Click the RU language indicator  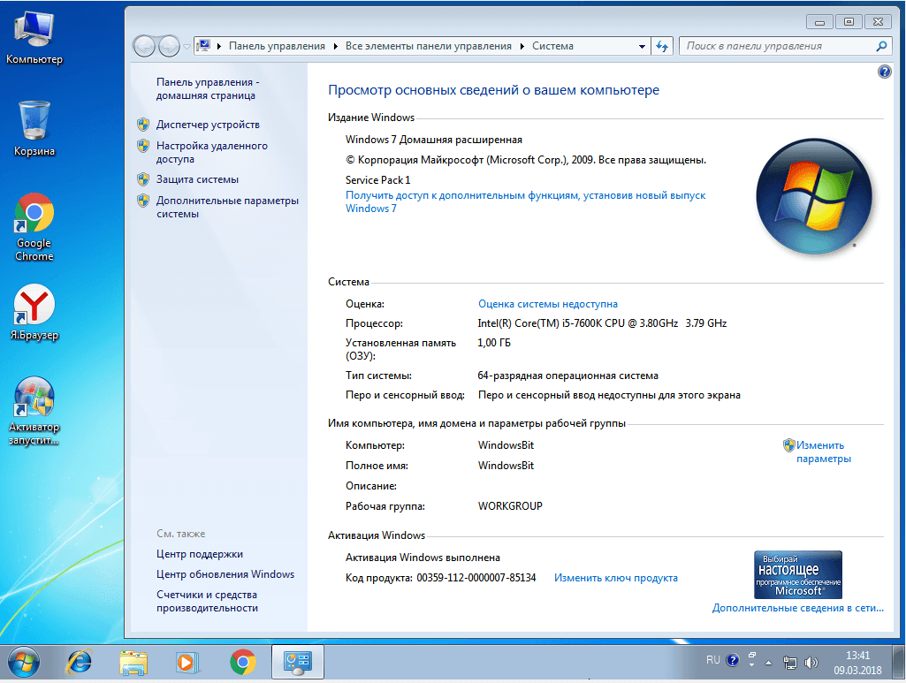tap(712, 659)
